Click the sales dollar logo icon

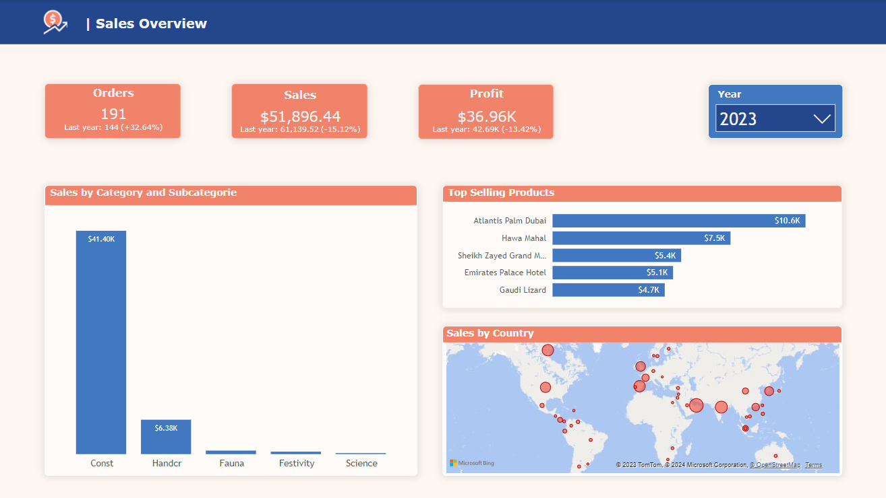coord(55,23)
